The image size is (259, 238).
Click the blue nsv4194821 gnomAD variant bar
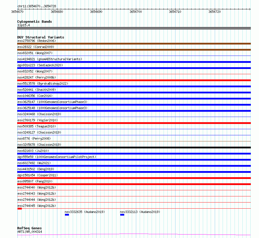pyautogui.click(x=134, y=62)
